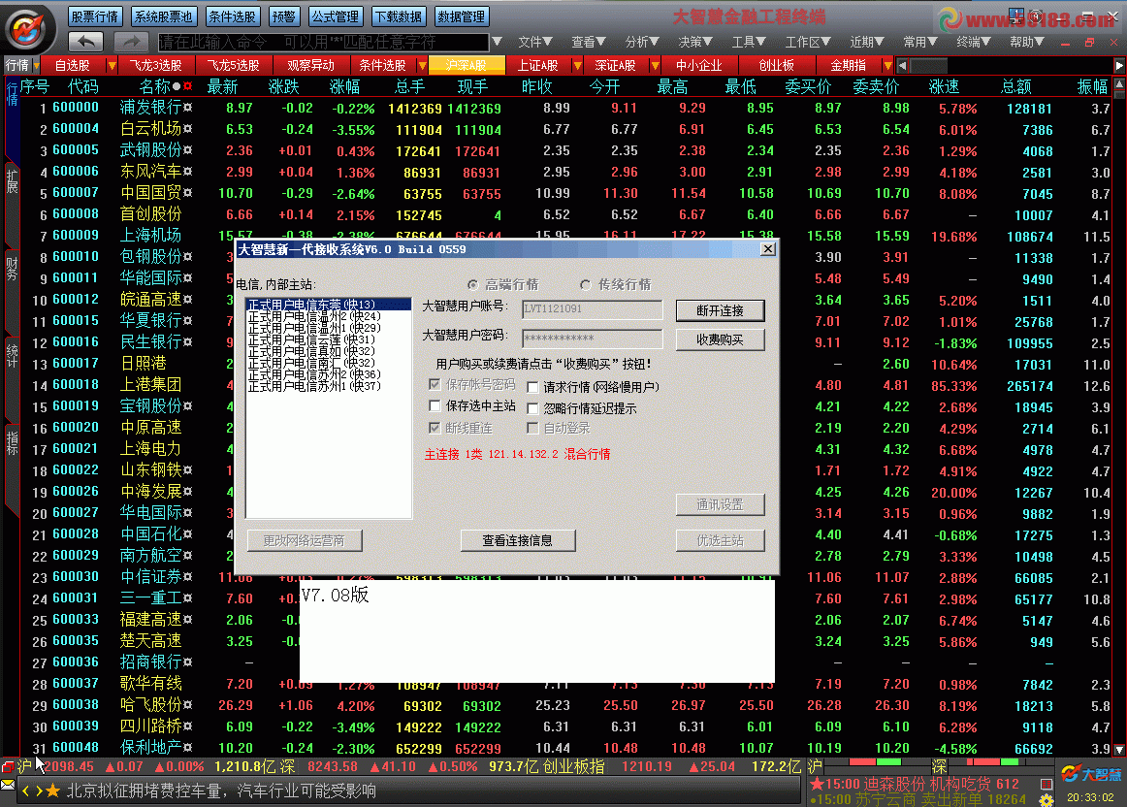1127x807 pixels.
Task: Click the 股票行情 toolbar button
Action: [x=95, y=16]
